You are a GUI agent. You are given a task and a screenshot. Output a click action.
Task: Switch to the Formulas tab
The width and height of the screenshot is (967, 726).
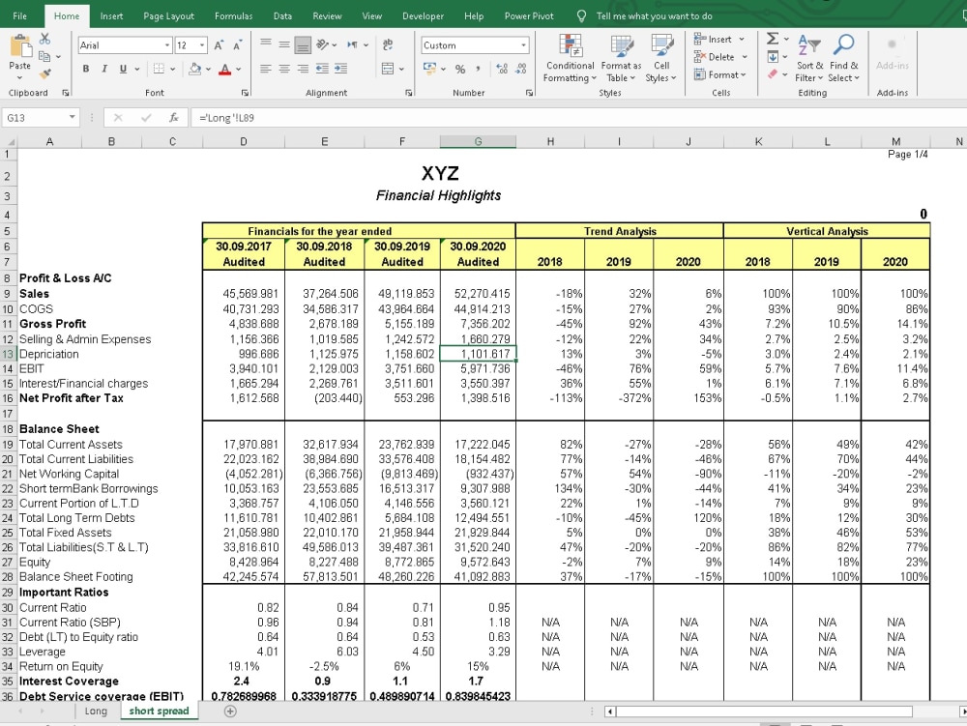233,16
